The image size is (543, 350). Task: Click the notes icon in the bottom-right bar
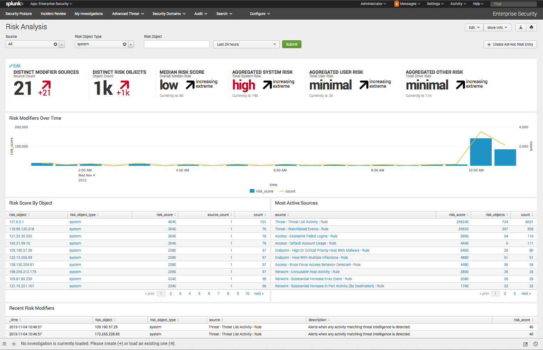tap(525, 344)
